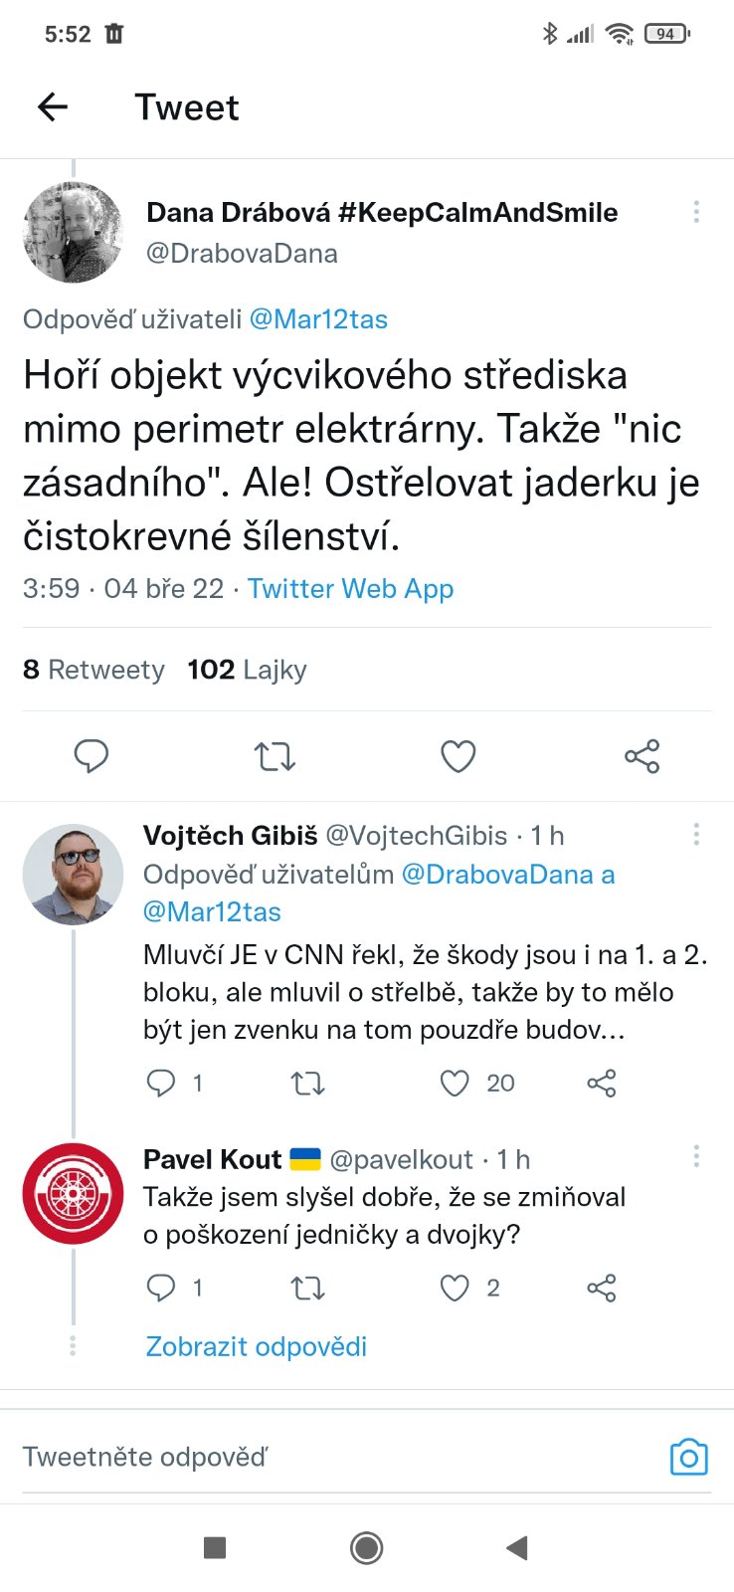The height and width of the screenshot is (1592, 734).
Task: Retweet the main tweet by Dana Drábová
Action: pyautogui.click(x=275, y=756)
